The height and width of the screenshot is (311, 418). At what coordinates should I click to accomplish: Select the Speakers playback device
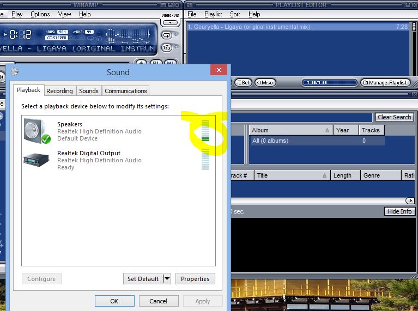118,131
